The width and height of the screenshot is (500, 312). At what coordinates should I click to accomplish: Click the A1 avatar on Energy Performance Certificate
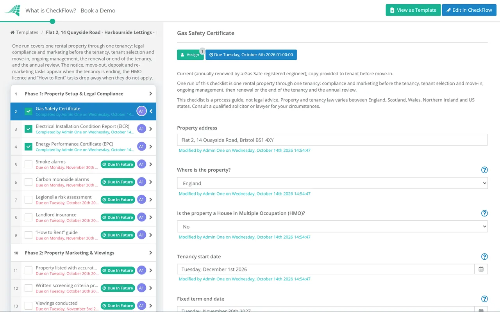[141, 147]
